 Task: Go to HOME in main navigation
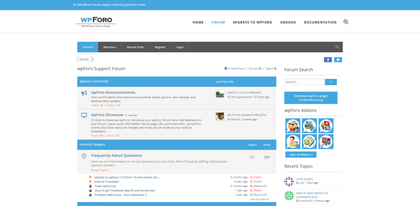click(x=198, y=22)
